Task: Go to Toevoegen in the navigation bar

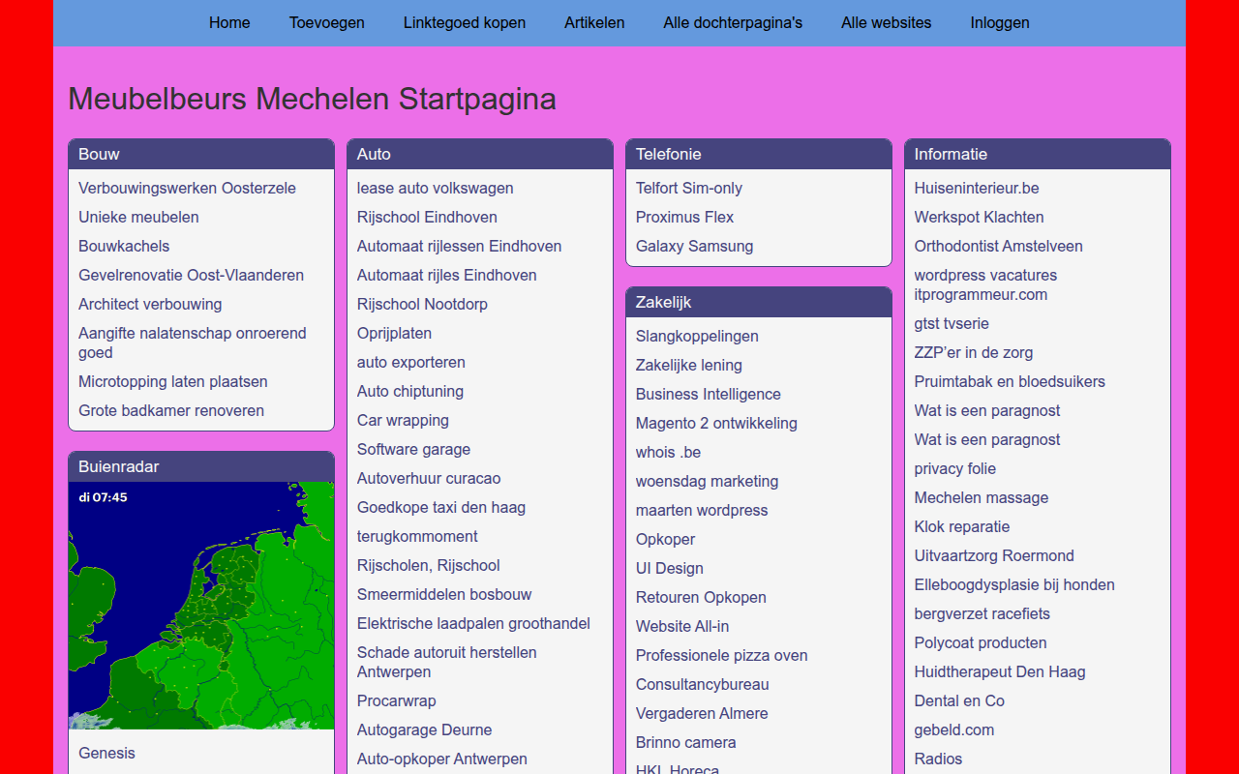Action: tap(327, 22)
